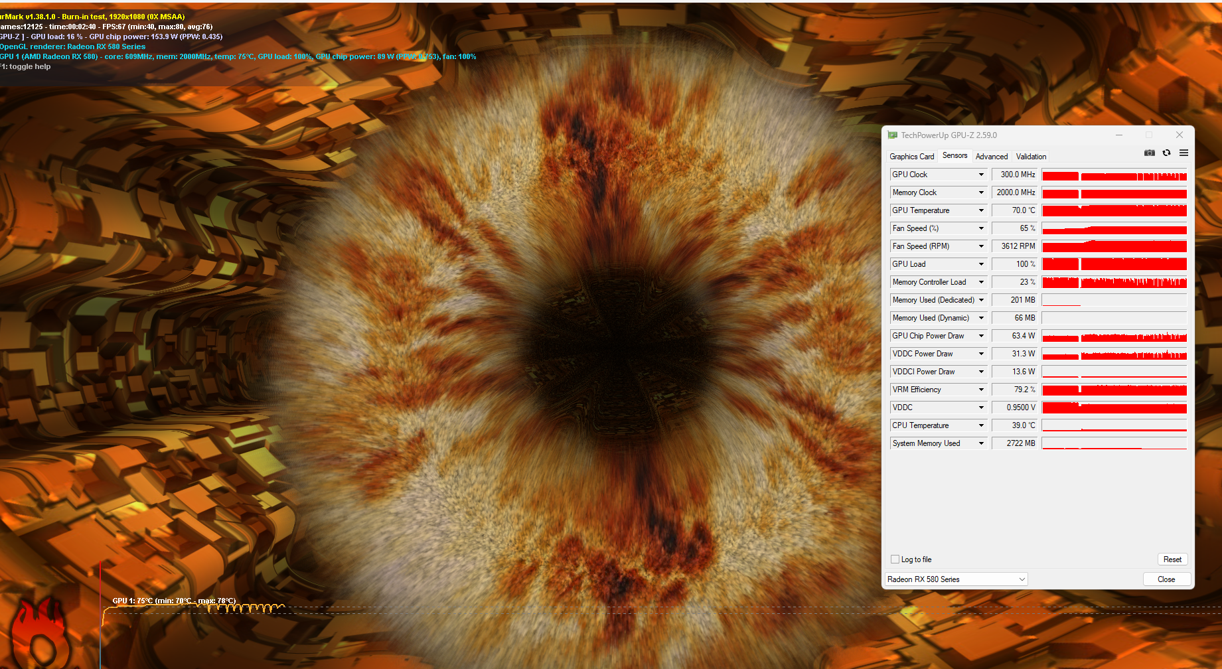Click the OpenGL renderer line in FurMark overlay

point(72,46)
